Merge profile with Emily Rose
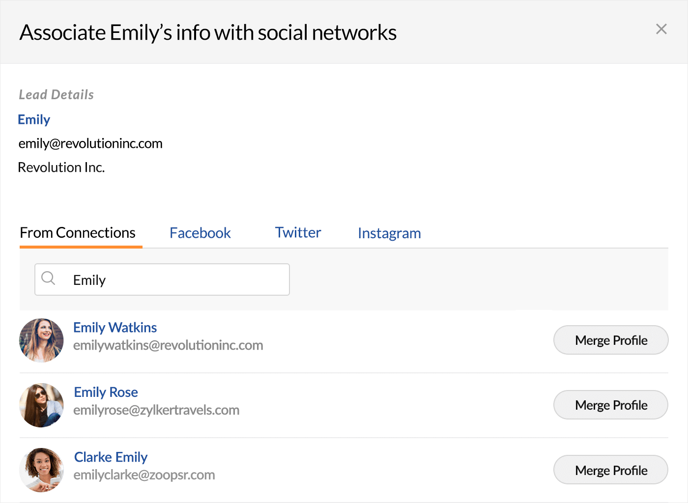The width and height of the screenshot is (688, 503). click(x=611, y=405)
